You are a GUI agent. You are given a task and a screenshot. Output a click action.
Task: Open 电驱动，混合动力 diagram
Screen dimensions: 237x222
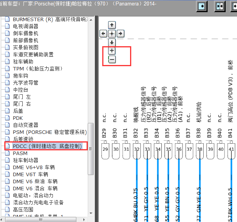[x=33, y=196]
